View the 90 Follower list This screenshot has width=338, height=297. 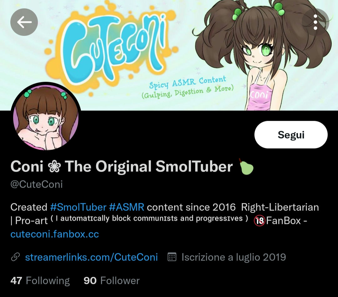click(112, 281)
